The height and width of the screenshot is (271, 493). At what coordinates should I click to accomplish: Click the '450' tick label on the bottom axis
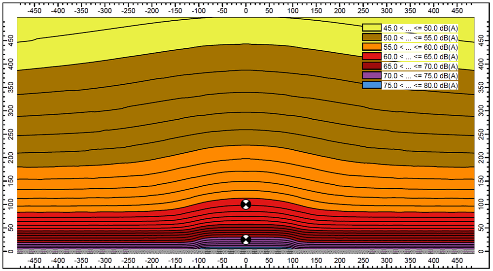[458, 260]
